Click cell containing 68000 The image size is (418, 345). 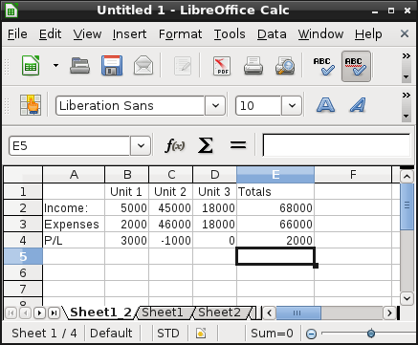tap(275, 207)
